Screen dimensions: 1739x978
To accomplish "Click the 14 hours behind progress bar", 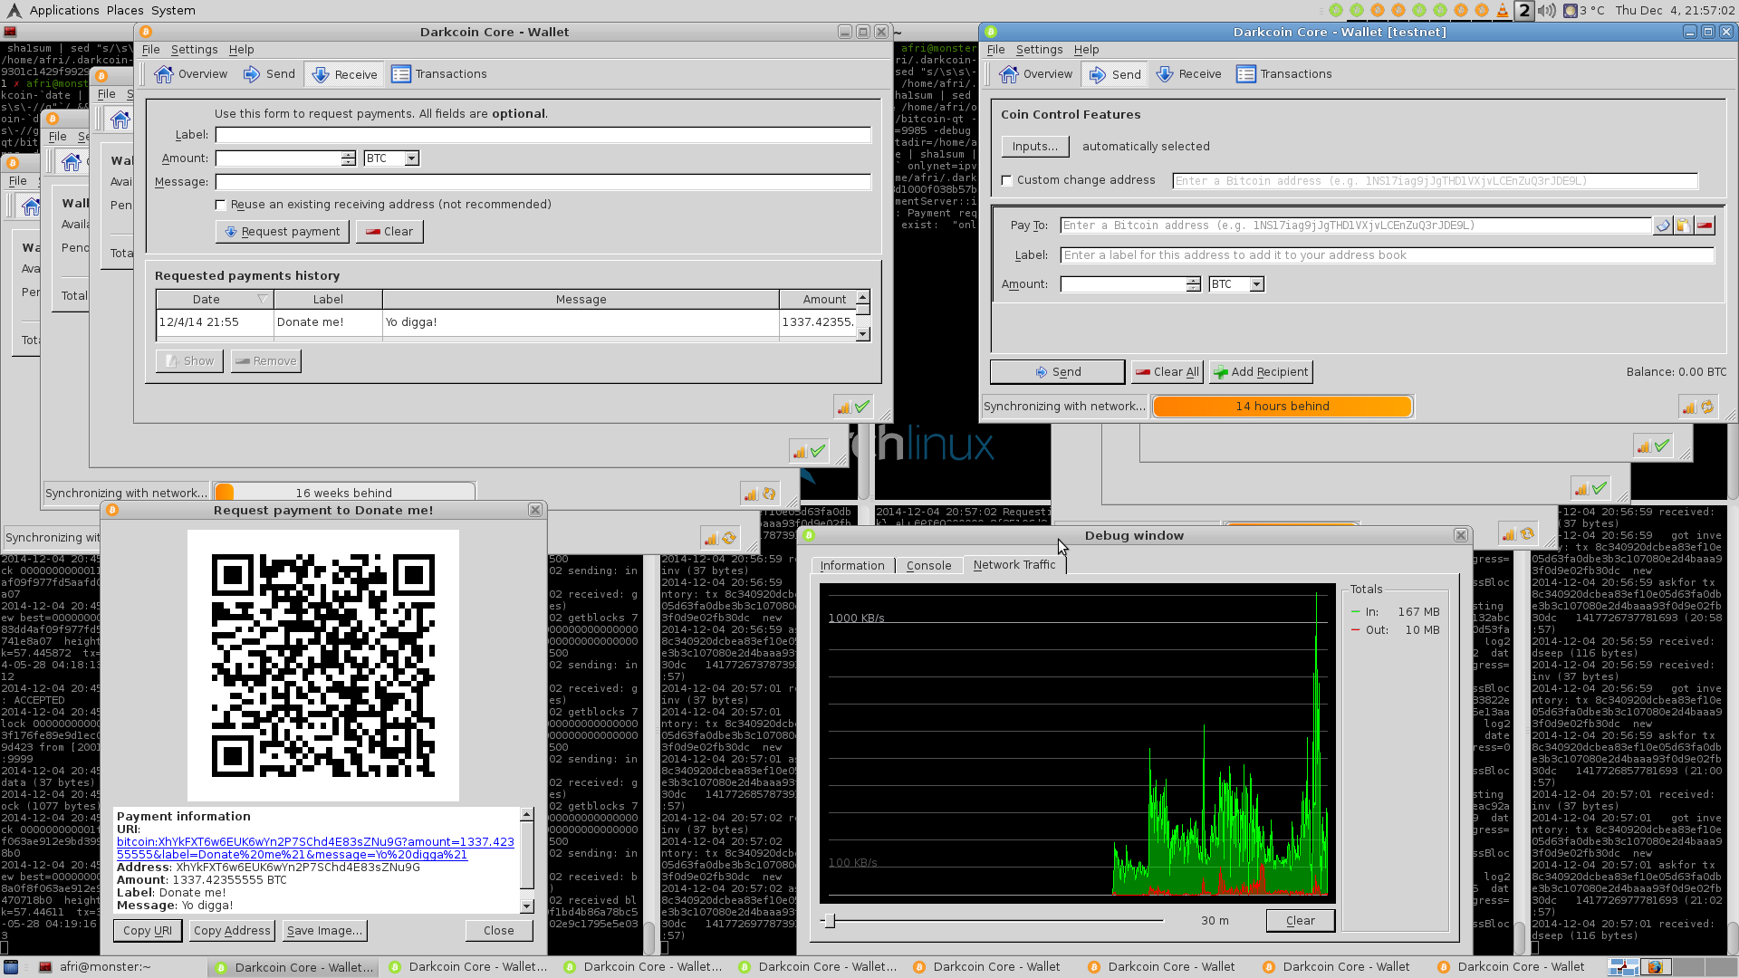I will [x=1283, y=407].
